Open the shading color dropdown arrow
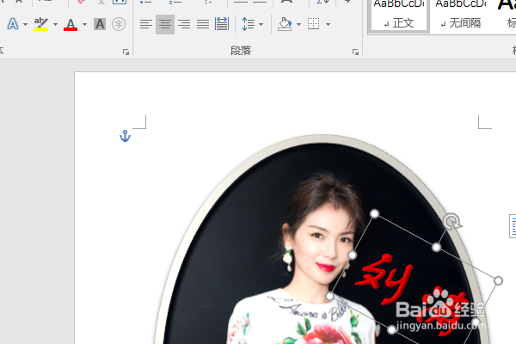The image size is (516, 344). coord(298,24)
